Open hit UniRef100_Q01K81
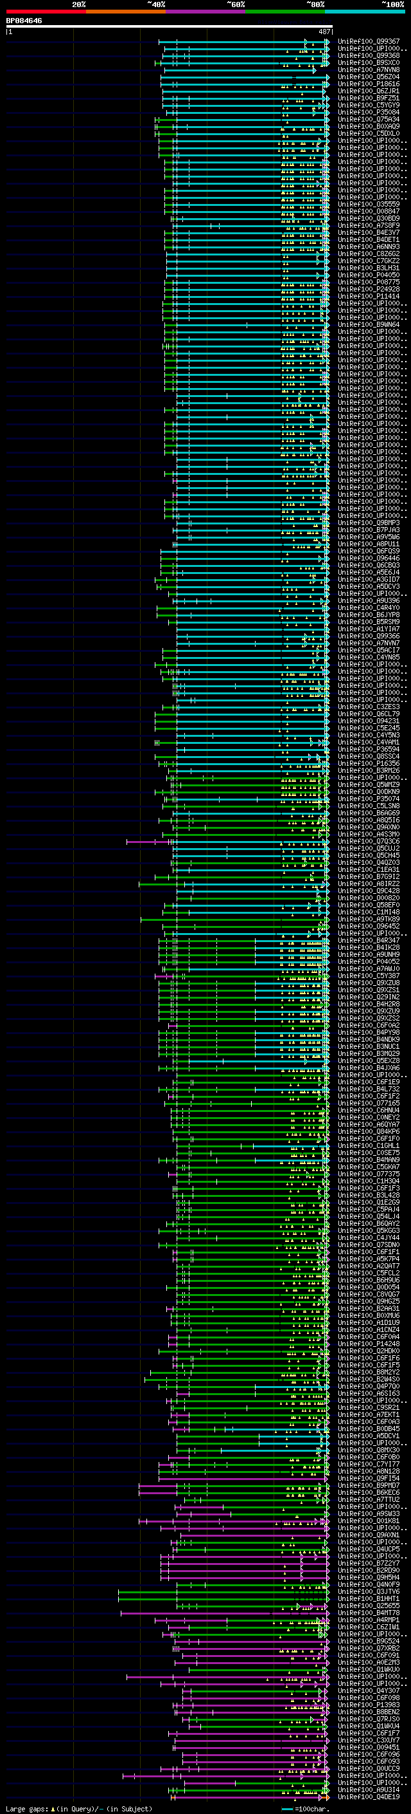Screen dimensions: 411x1814 click(369, 1521)
